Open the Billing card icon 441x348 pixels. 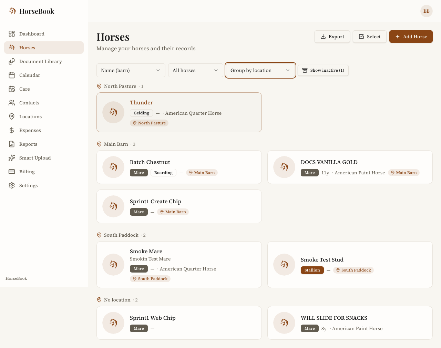[12, 172]
